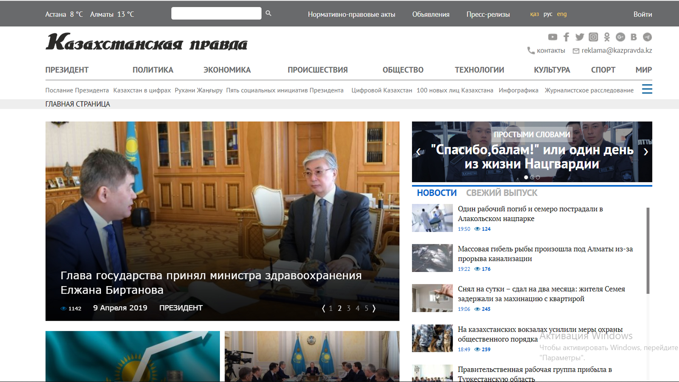Select first banner slide dot
679x382 pixels.
click(526, 178)
